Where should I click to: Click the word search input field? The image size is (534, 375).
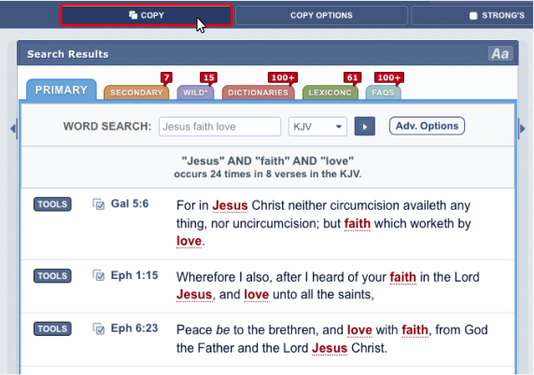click(x=219, y=127)
